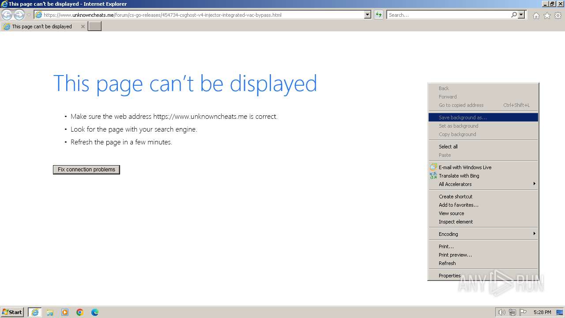
Task: Click the volume speaker tray icon
Action: point(501,312)
